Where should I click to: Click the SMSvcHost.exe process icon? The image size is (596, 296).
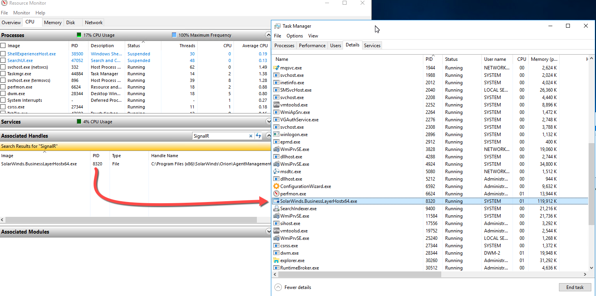point(276,90)
